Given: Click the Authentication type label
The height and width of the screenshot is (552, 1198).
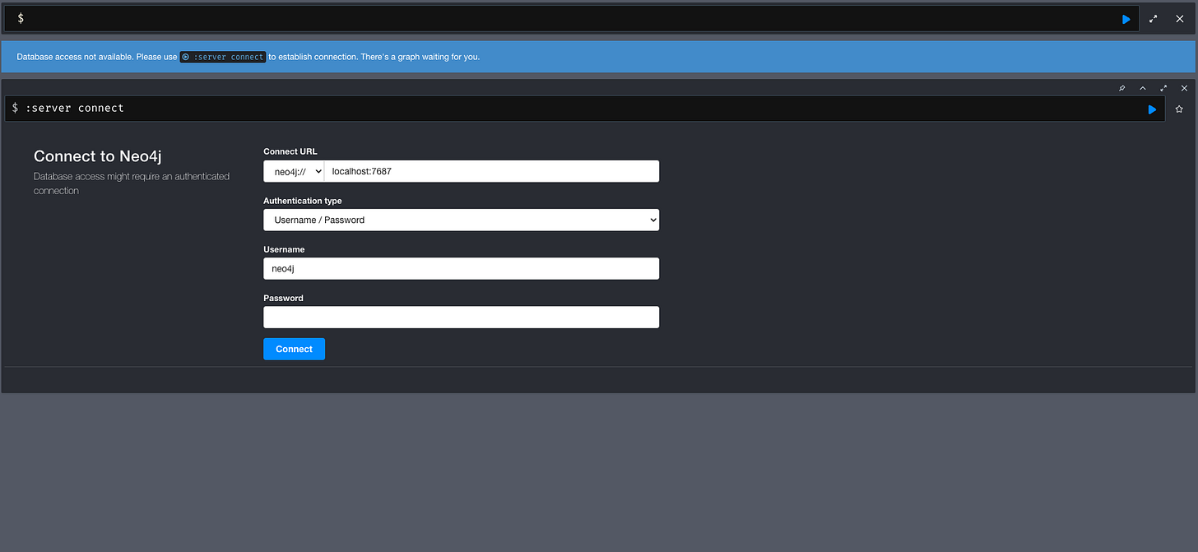Looking at the screenshot, I should click(x=302, y=201).
